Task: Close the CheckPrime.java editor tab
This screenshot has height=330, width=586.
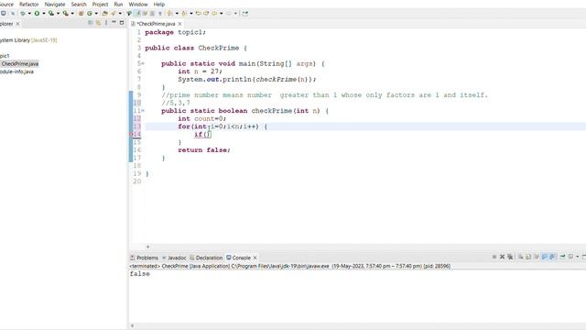Action: 179,24
